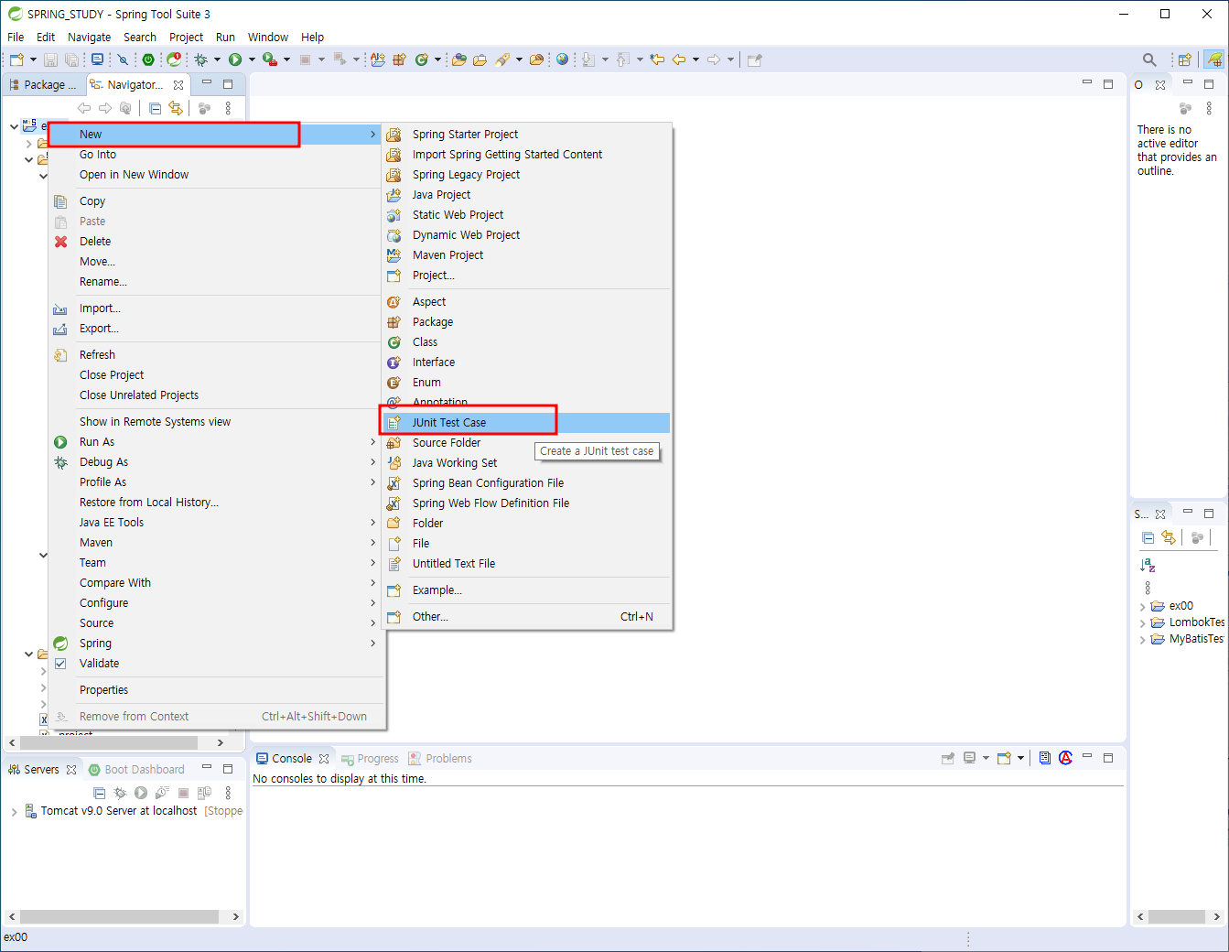The image size is (1229, 952).
Task: Click the Progress tab
Action: point(370,759)
